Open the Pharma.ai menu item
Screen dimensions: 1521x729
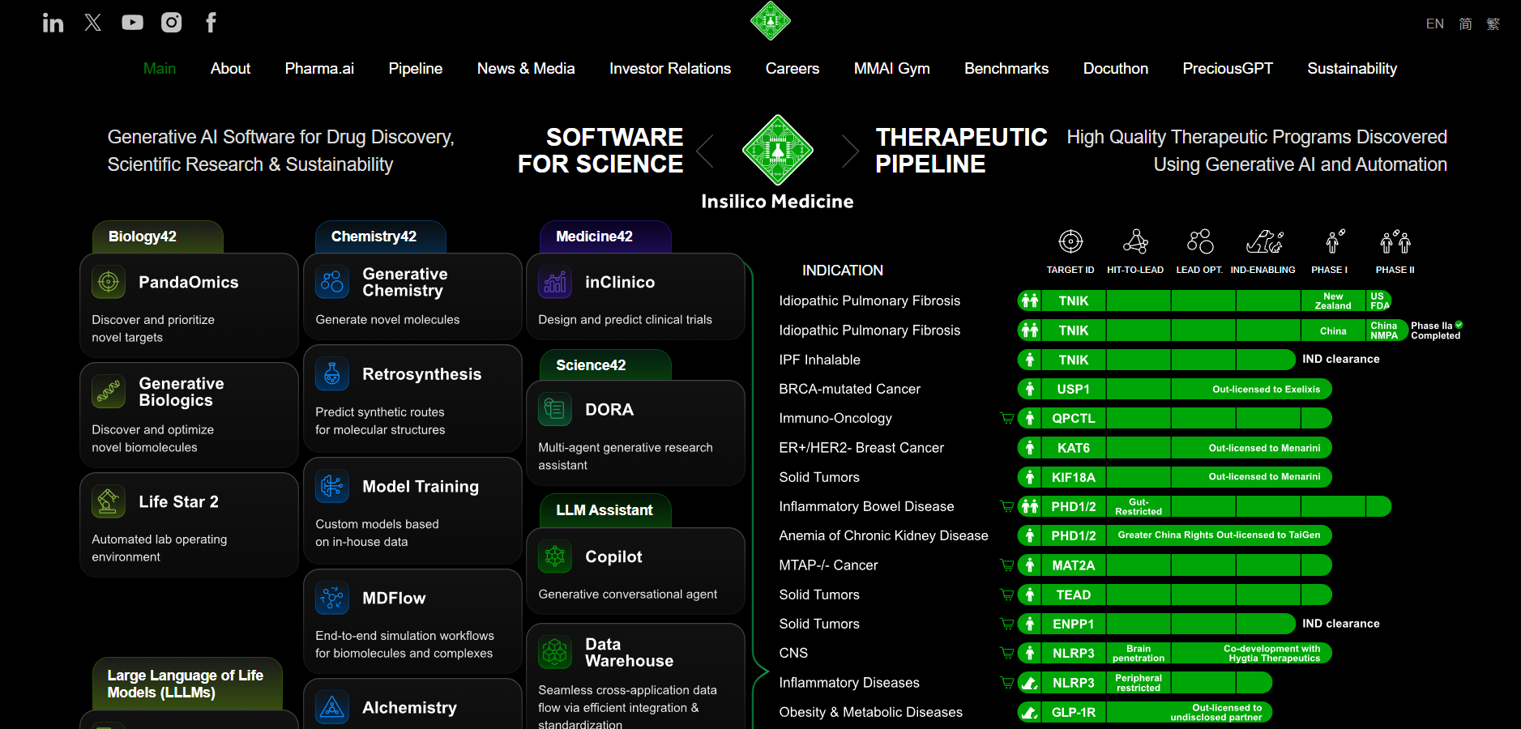pyautogui.click(x=319, y=69)
